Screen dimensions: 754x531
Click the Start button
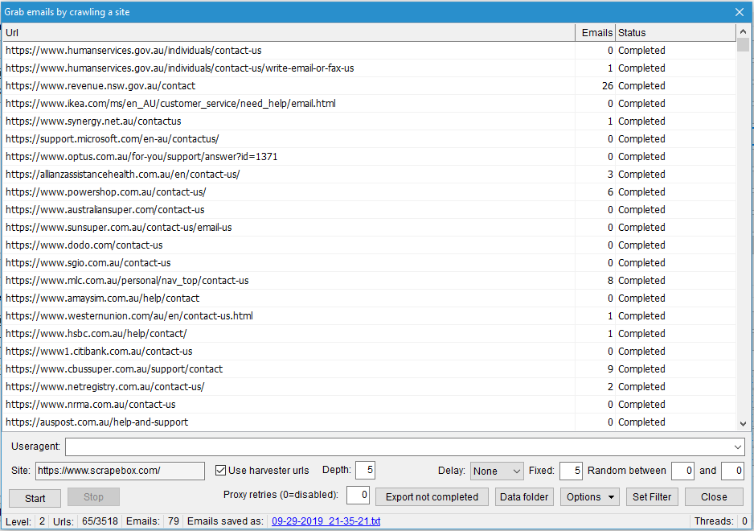35,498
